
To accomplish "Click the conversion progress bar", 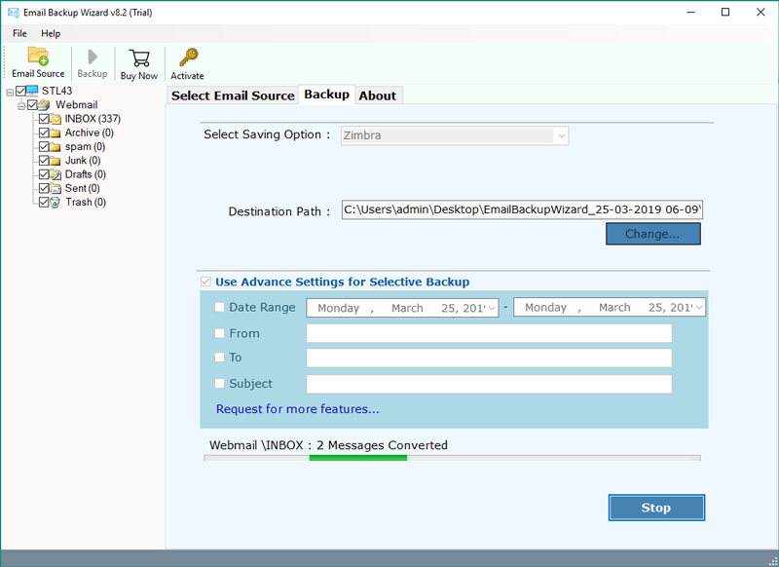I will pyautogui.click(x=452, y=458).
